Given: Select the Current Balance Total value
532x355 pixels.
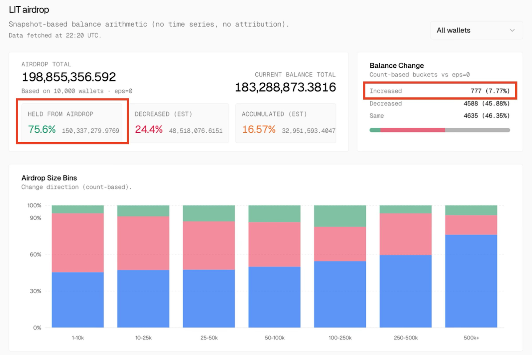Looking at the screenshot, I should tap(285, 88).
